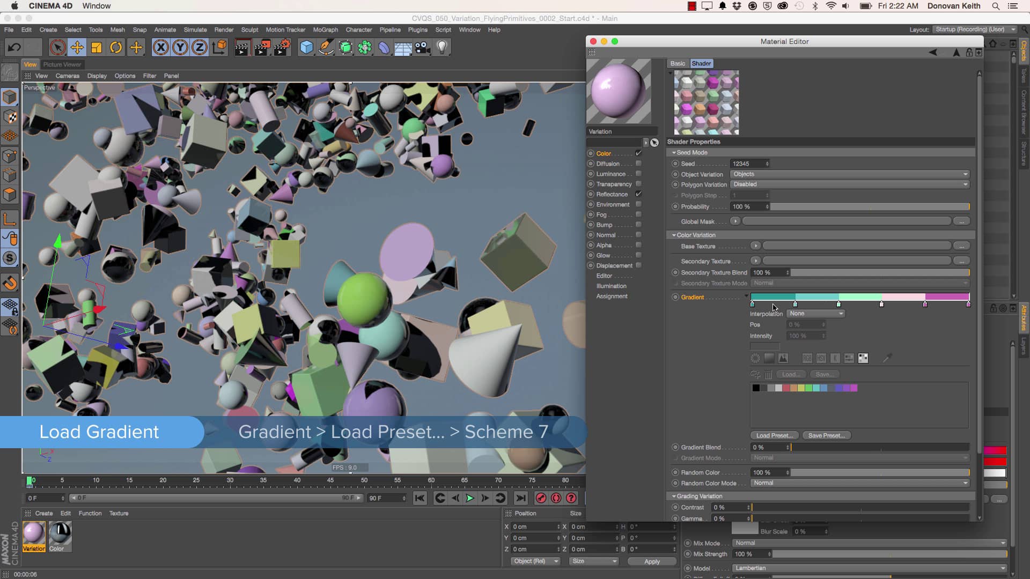Open Random Color Mode dropdown
1030x579 pixels.
(x=860, y=483)
